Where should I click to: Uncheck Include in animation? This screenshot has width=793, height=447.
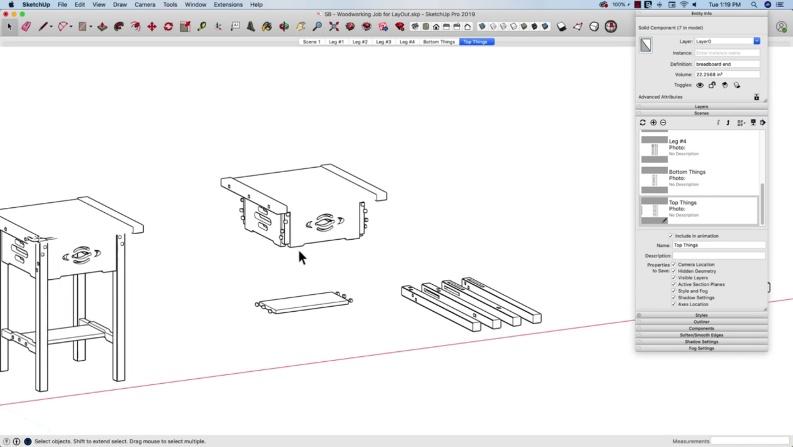tap(670, 236)
